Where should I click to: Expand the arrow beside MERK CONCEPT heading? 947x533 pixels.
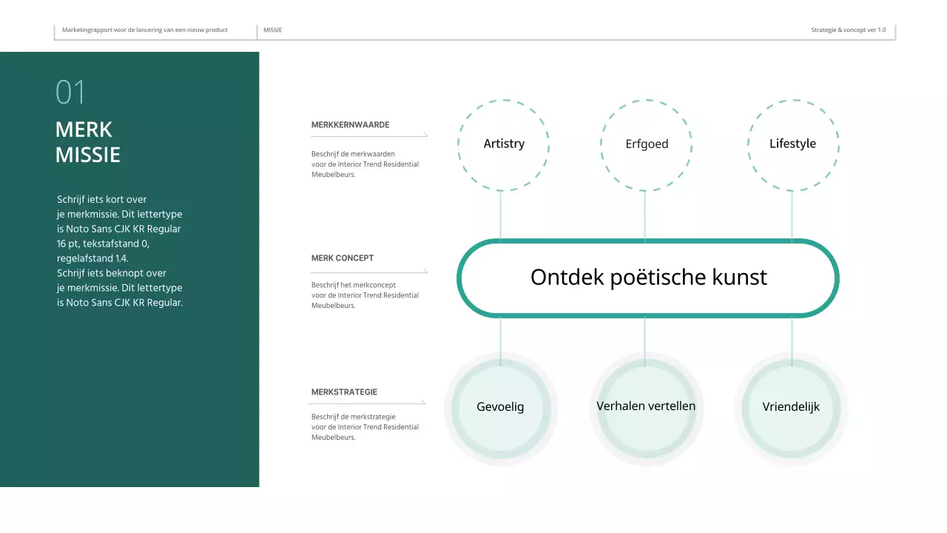424,272
